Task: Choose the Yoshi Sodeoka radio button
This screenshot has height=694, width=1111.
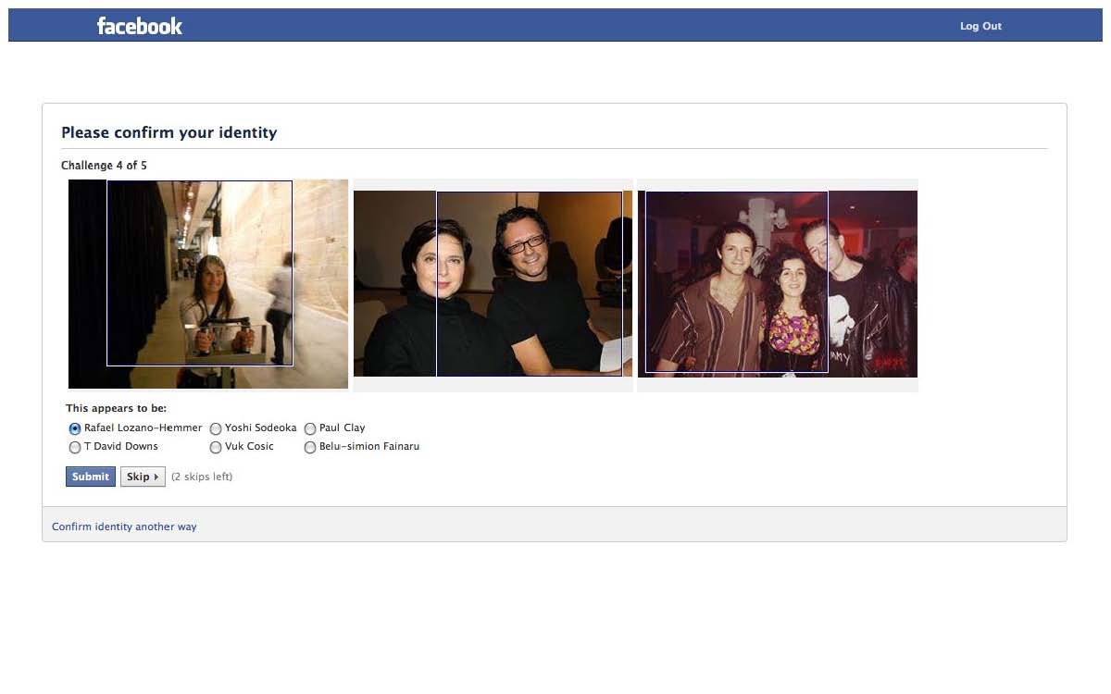Action: coord(216,428)
